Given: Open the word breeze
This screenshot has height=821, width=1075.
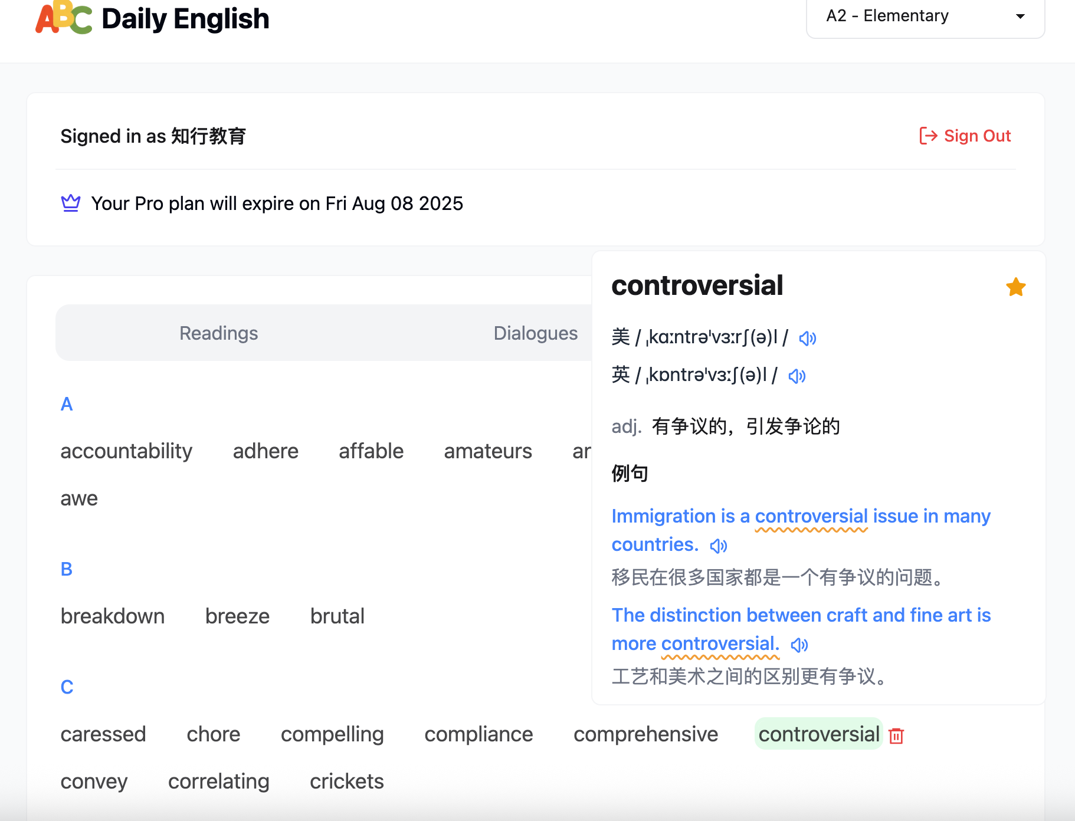Looking at the screenshot, I should [237, 616].
